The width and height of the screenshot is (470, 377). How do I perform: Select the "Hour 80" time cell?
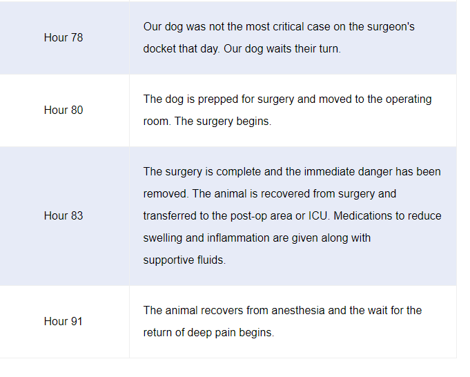[x=63, y=110]
